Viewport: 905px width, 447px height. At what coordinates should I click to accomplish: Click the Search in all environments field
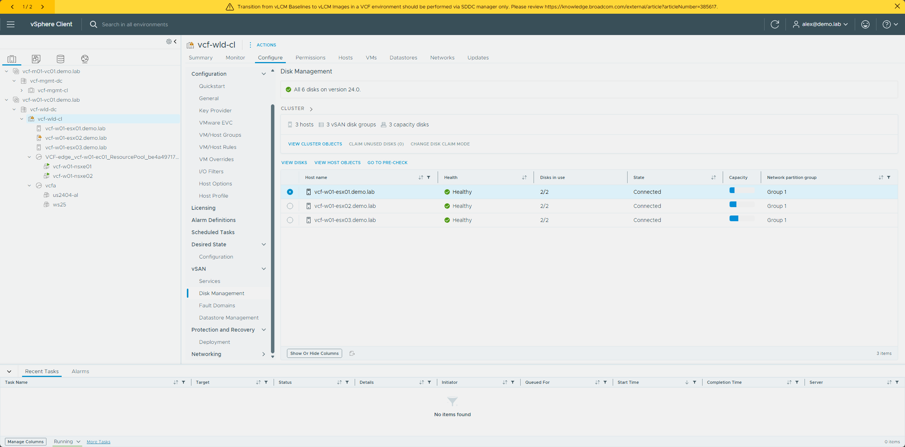[x=135, y=24]
